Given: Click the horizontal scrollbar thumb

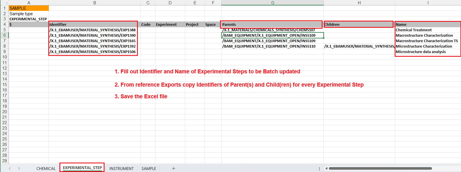Looking at the screenshot, I should coord(380,169).
